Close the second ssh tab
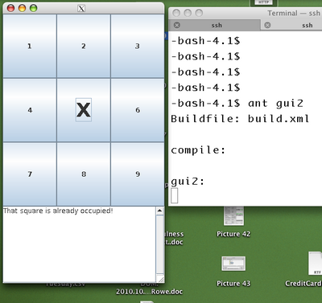 (267, 25)
